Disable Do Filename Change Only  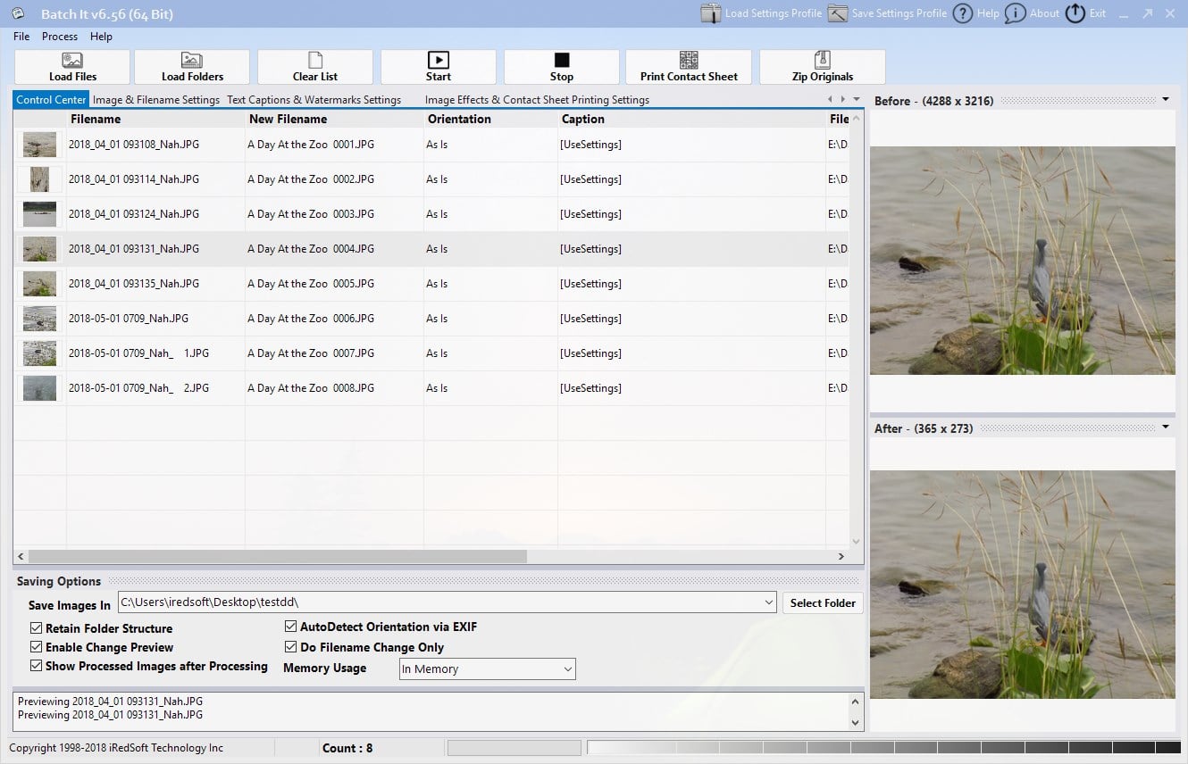coord(291,647)
